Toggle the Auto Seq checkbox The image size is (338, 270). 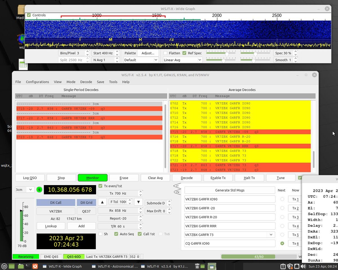(x=116, y=234)
